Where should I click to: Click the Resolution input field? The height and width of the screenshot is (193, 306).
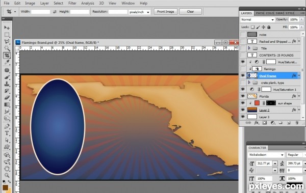[118, 12]
